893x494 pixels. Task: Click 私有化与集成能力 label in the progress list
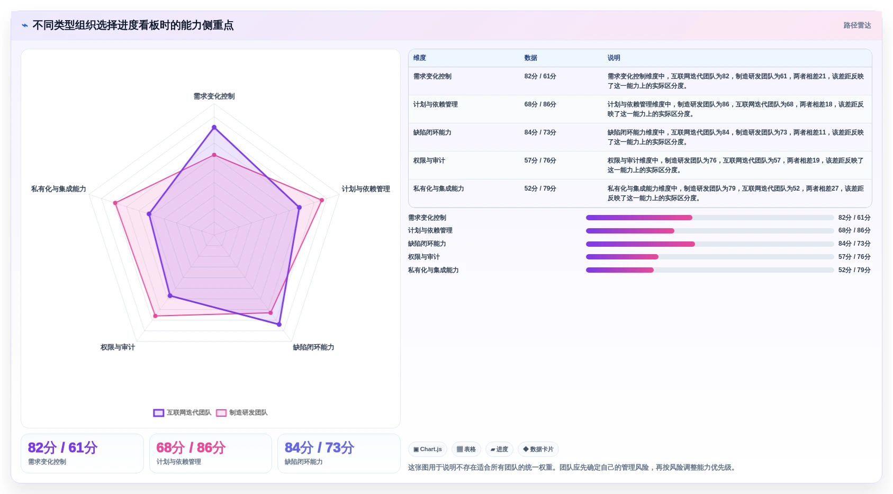[434, 270]
